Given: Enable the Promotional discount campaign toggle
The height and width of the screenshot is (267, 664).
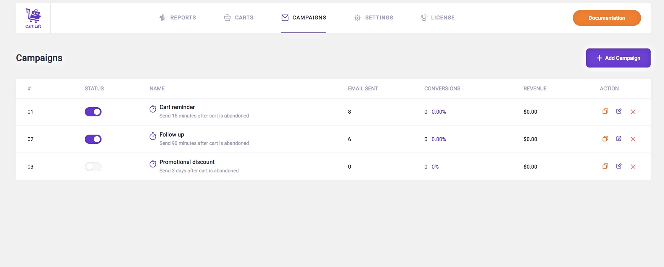Looking at the screenshot, I should point(93,167).
